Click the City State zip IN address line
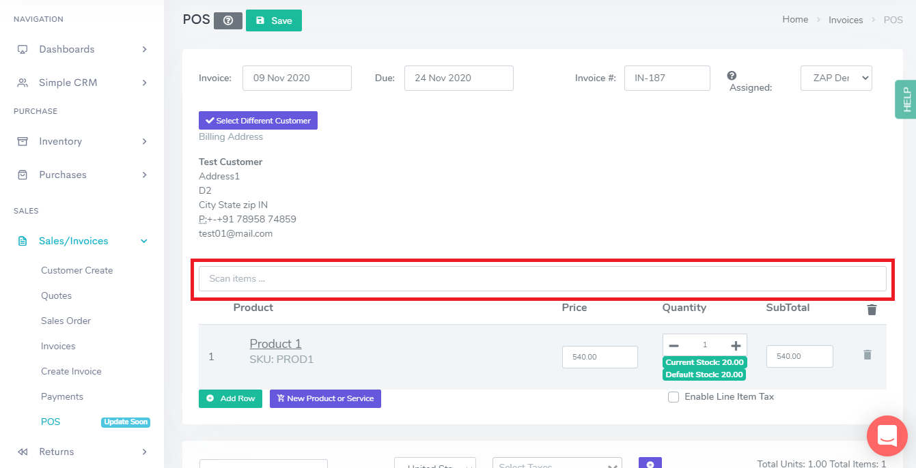Image resolution: width=916 pixels, height=468 pixels. tap(233, 205)
